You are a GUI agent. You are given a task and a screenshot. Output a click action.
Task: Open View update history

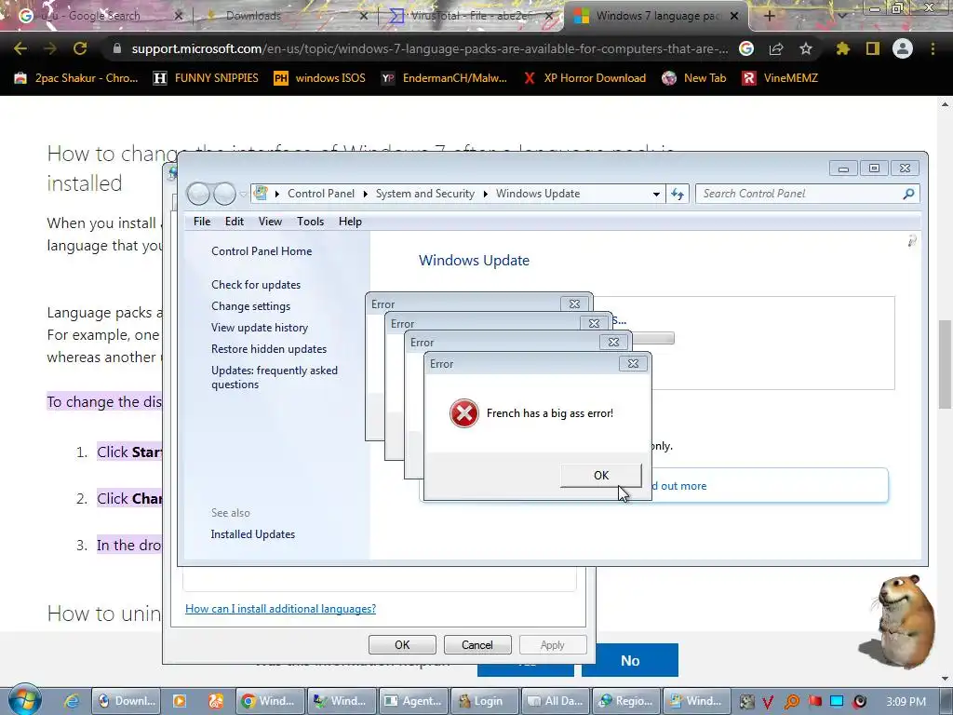[x=260, y=327]
